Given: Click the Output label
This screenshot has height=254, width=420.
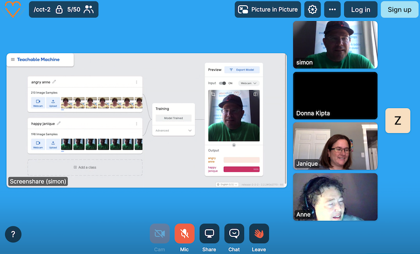Looking at the screenshot, I should pyautogui.click(x=213, y=150).
